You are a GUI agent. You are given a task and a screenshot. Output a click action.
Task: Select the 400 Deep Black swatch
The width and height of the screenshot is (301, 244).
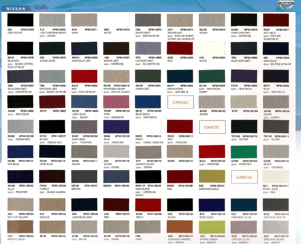[x=20, y=20]
